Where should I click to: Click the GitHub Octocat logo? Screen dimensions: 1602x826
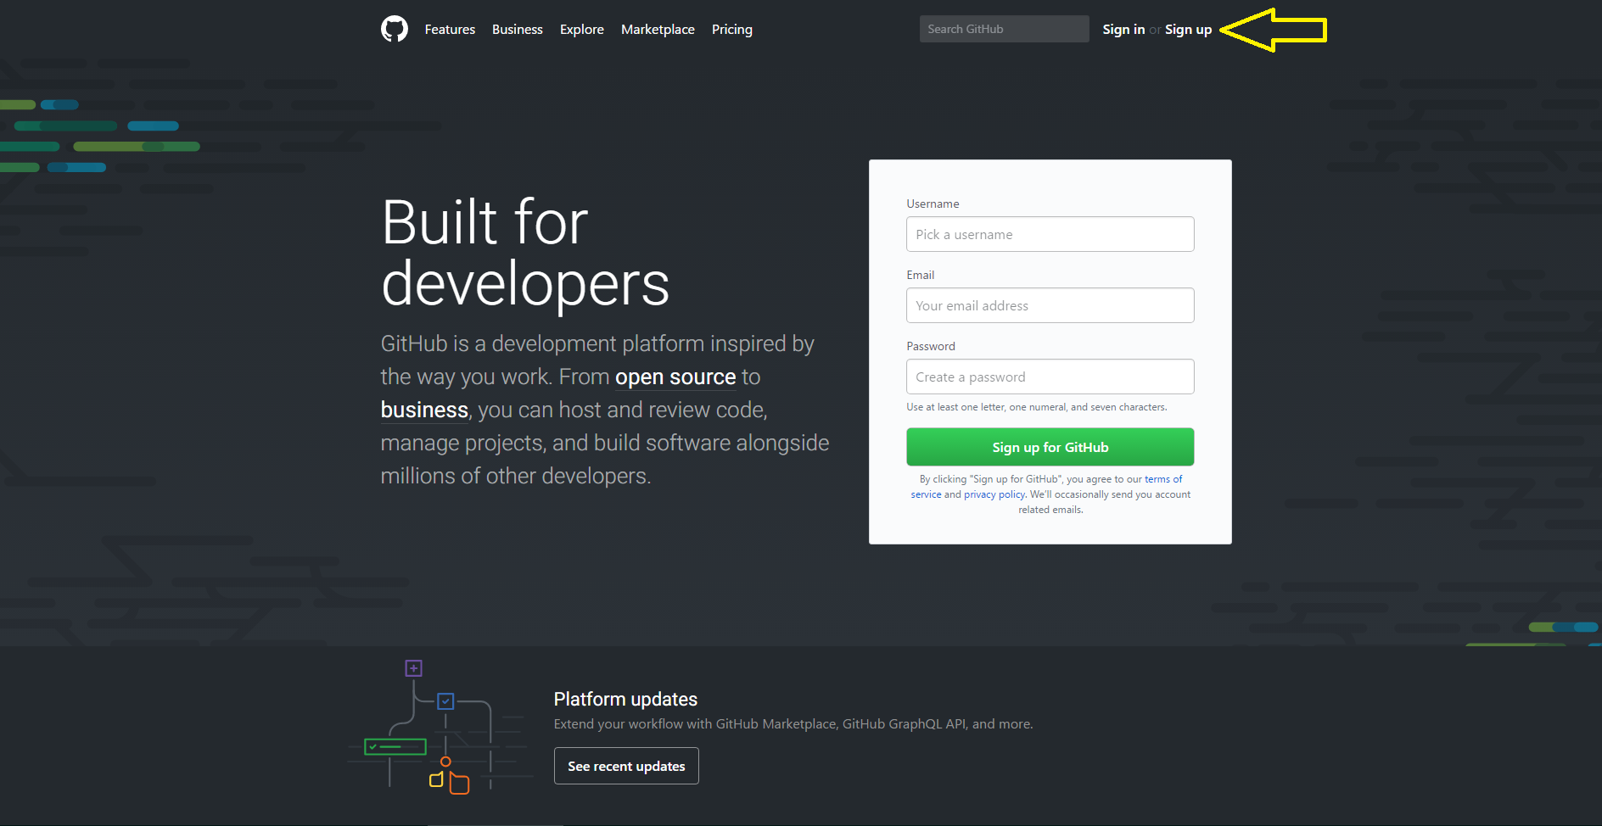click(x=395, y=29)
